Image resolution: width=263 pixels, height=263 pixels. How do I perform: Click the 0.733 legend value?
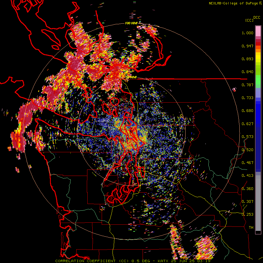pos(248,98)
